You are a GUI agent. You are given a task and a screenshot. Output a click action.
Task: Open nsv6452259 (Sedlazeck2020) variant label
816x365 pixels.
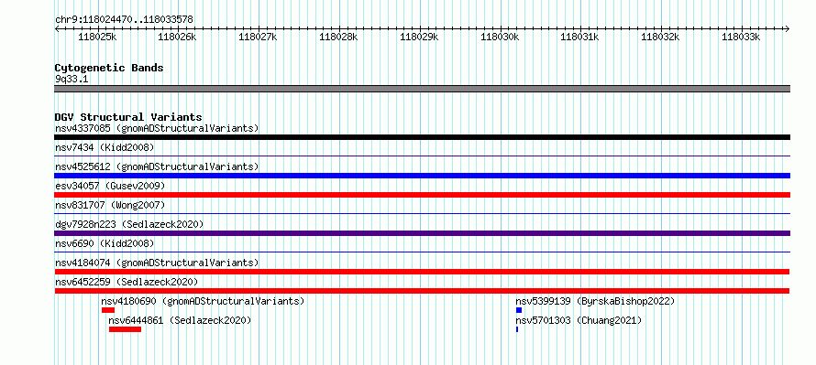[127, 282]
